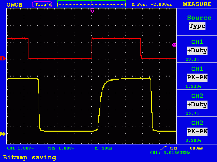Select the CH1 PK-PK measurement
Screen dimensions: 217x162
click(x=197, y=77)
